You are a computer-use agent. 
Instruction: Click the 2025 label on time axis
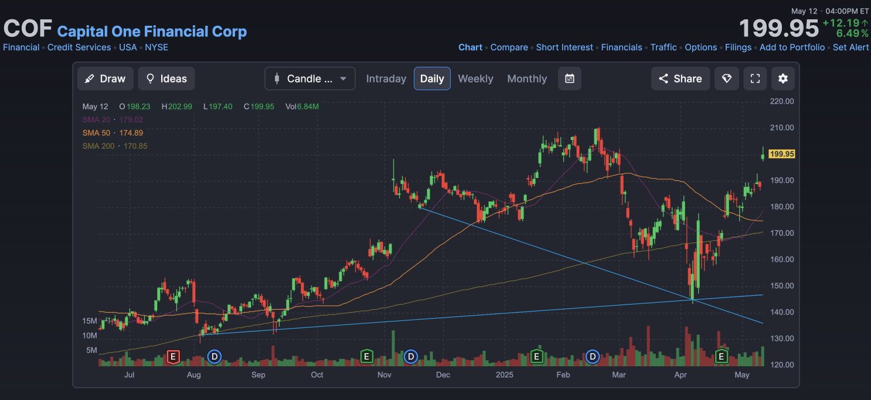coord(504,375)
